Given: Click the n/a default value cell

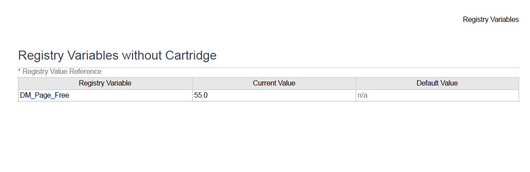Looking at the screenshot, I should (437, 95).
